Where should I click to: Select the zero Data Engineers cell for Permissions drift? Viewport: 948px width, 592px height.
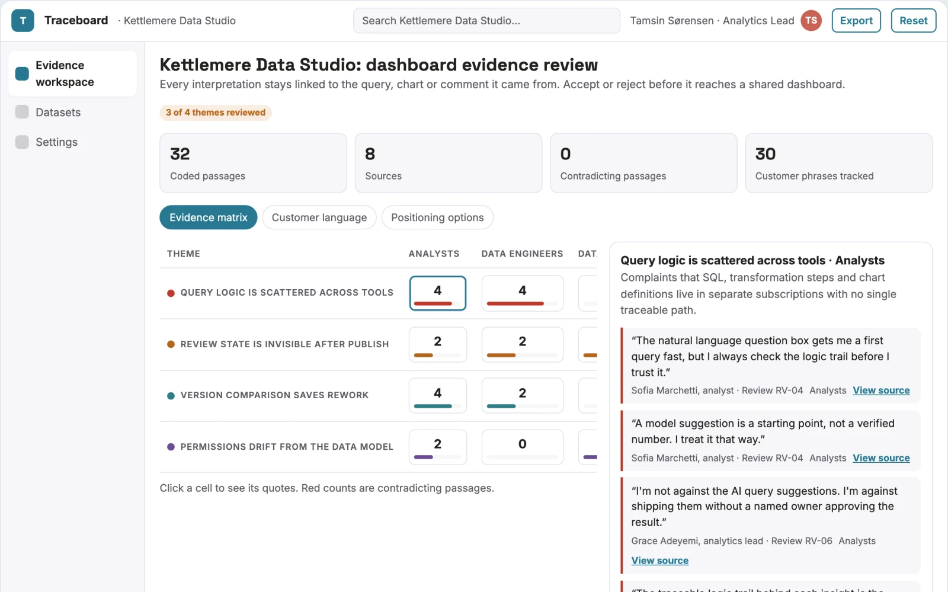523,447
